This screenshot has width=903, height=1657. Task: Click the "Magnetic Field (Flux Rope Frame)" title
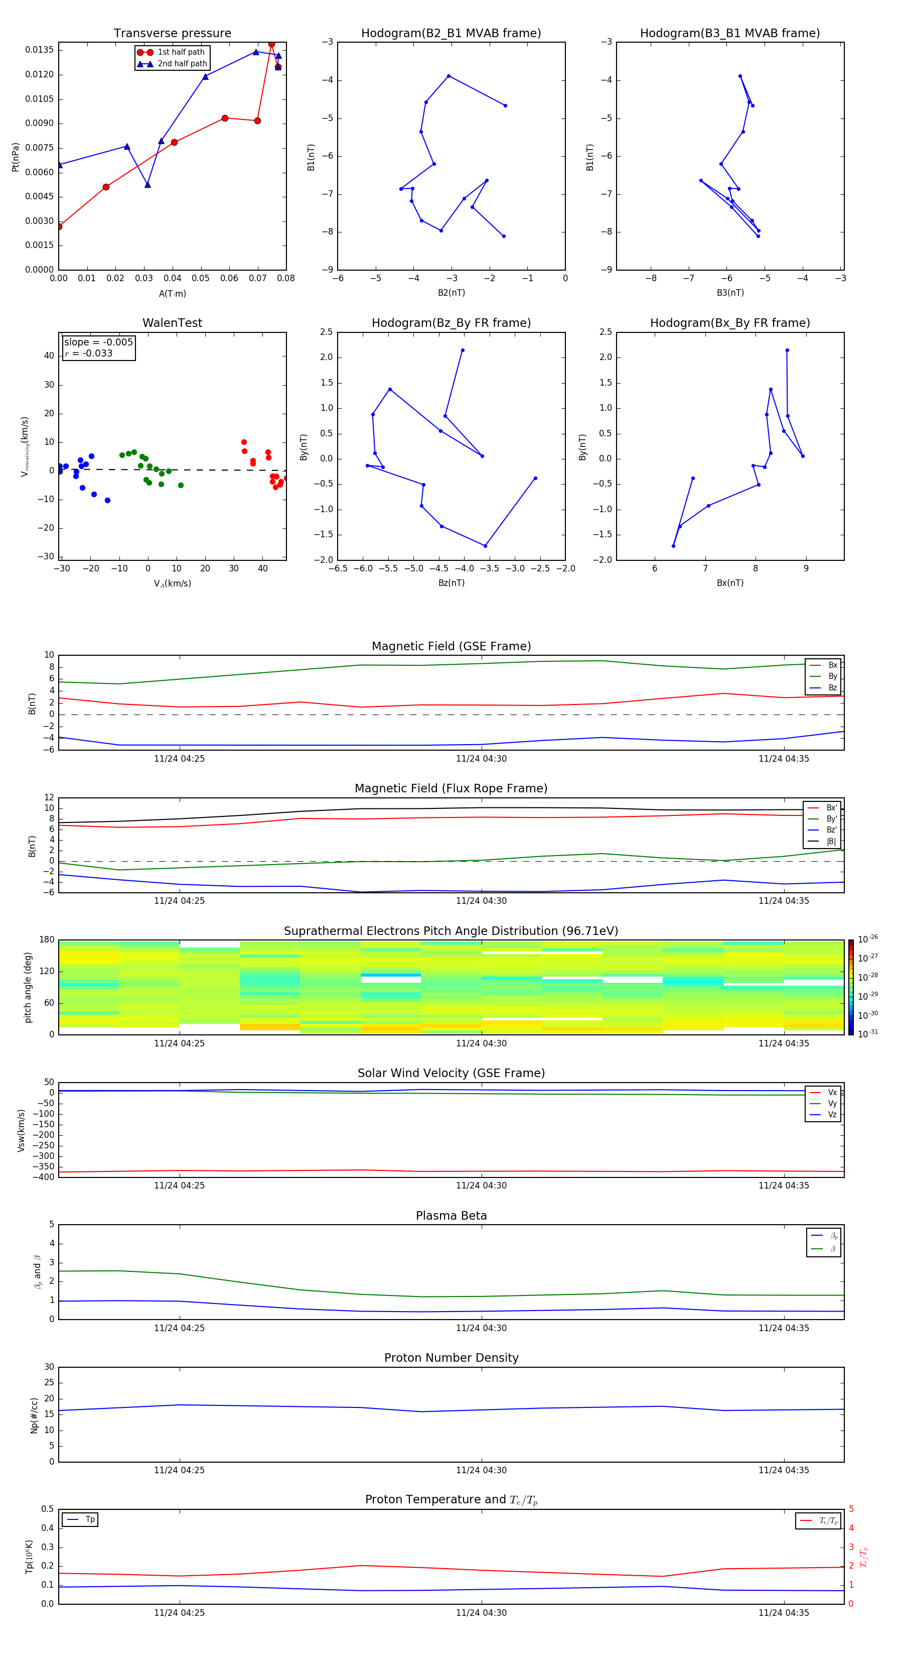(x=451, y=789)
